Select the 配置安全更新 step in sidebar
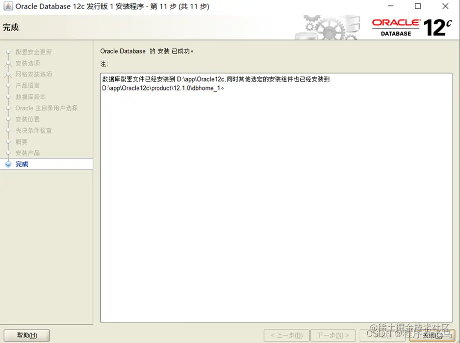The image size is (460, 343). 34,52
